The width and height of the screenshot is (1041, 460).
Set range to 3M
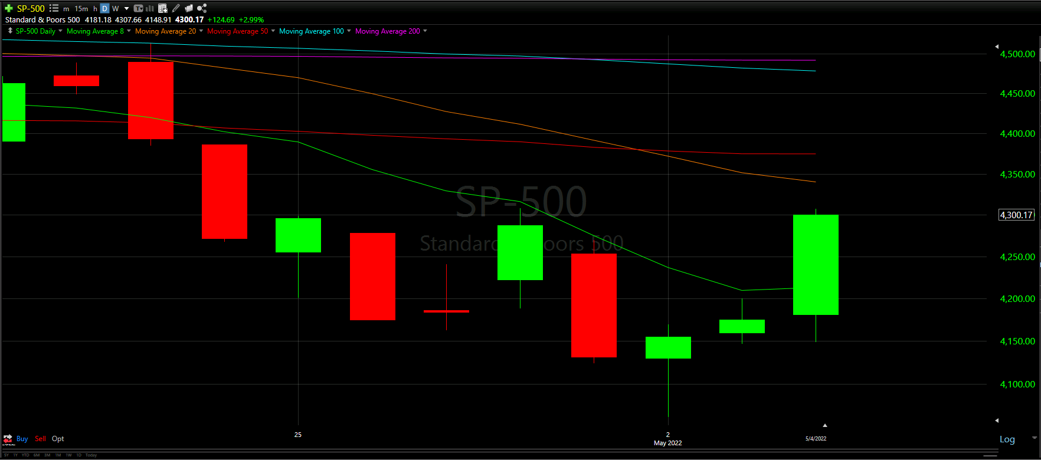47,455
